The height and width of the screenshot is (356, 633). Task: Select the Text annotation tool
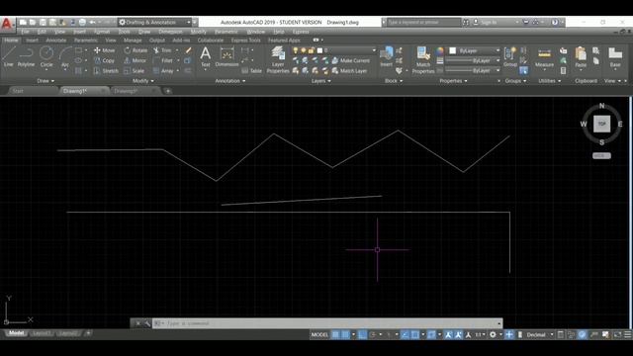click(x=205, y=56)
